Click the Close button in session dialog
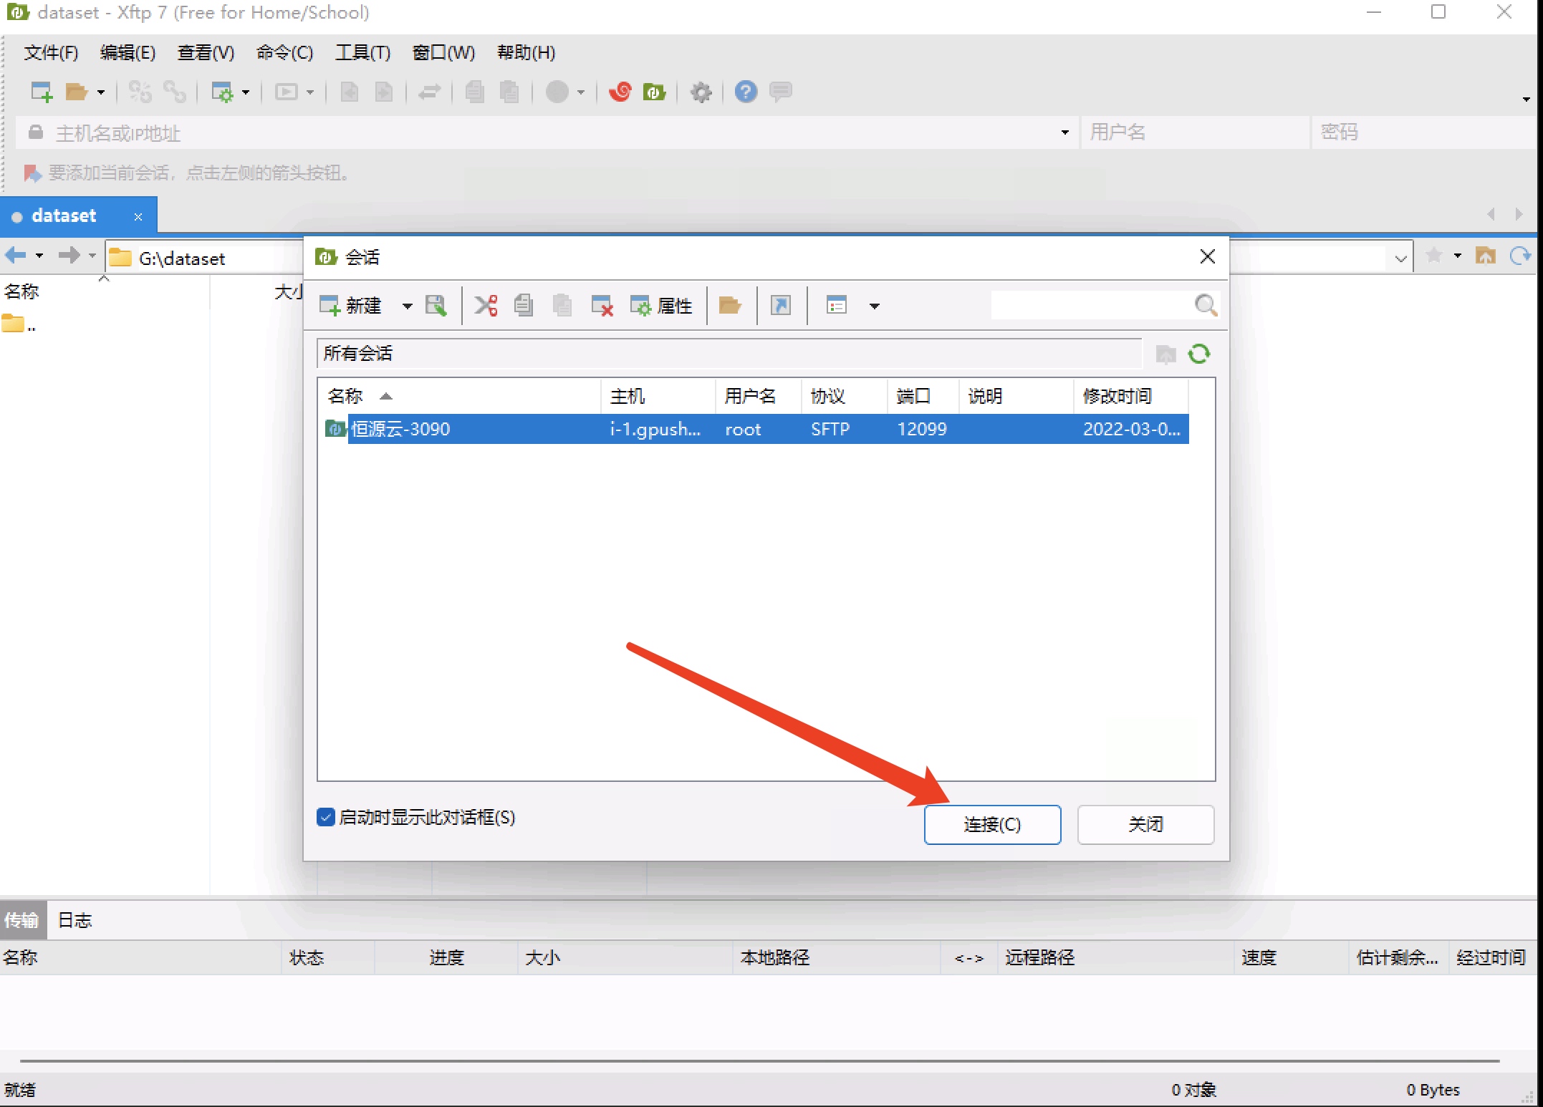Viewport: 1543px width, 1107px height. click(1145, 824)
